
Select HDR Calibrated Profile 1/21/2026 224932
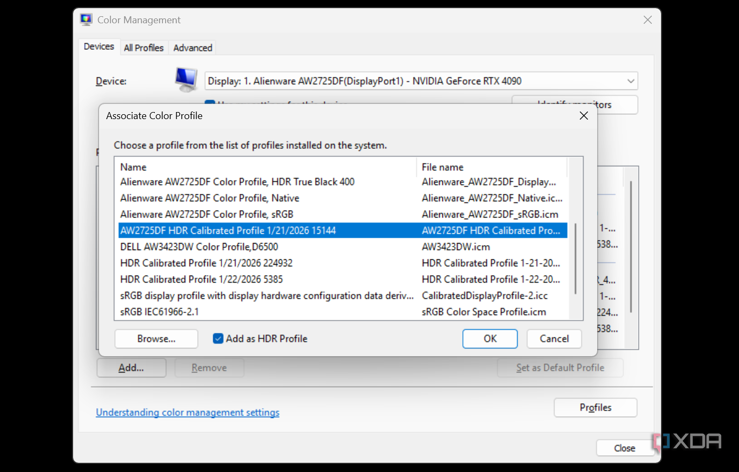coord(343,263)
